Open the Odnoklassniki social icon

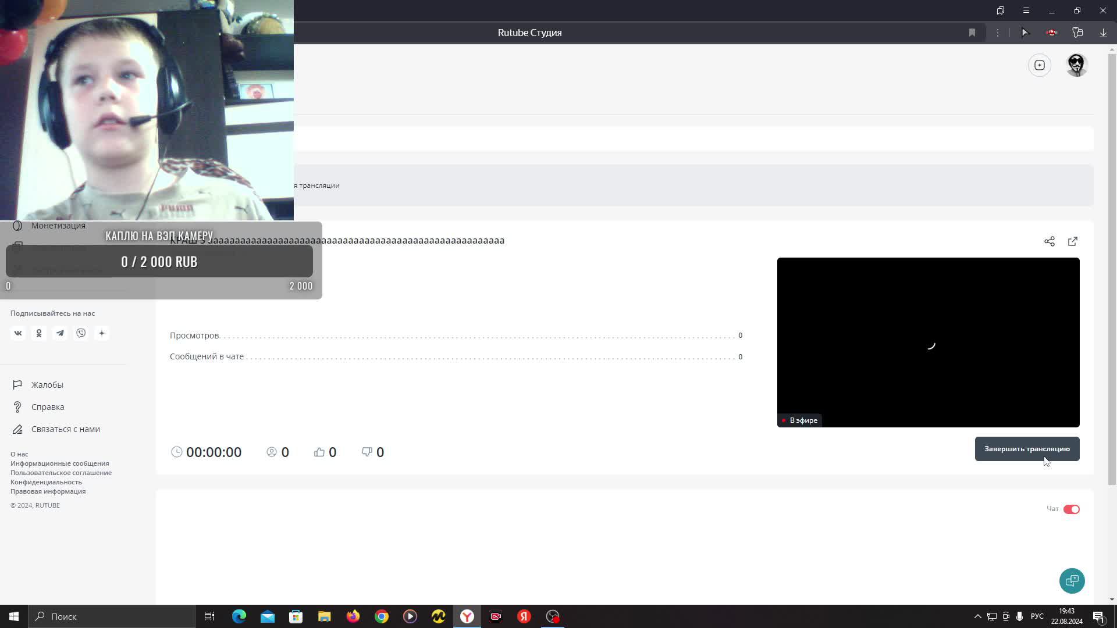click(39, 333)
